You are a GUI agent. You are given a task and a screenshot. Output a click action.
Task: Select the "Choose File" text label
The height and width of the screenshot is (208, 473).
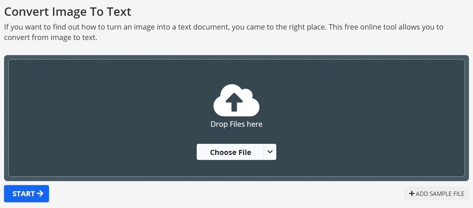230,153
